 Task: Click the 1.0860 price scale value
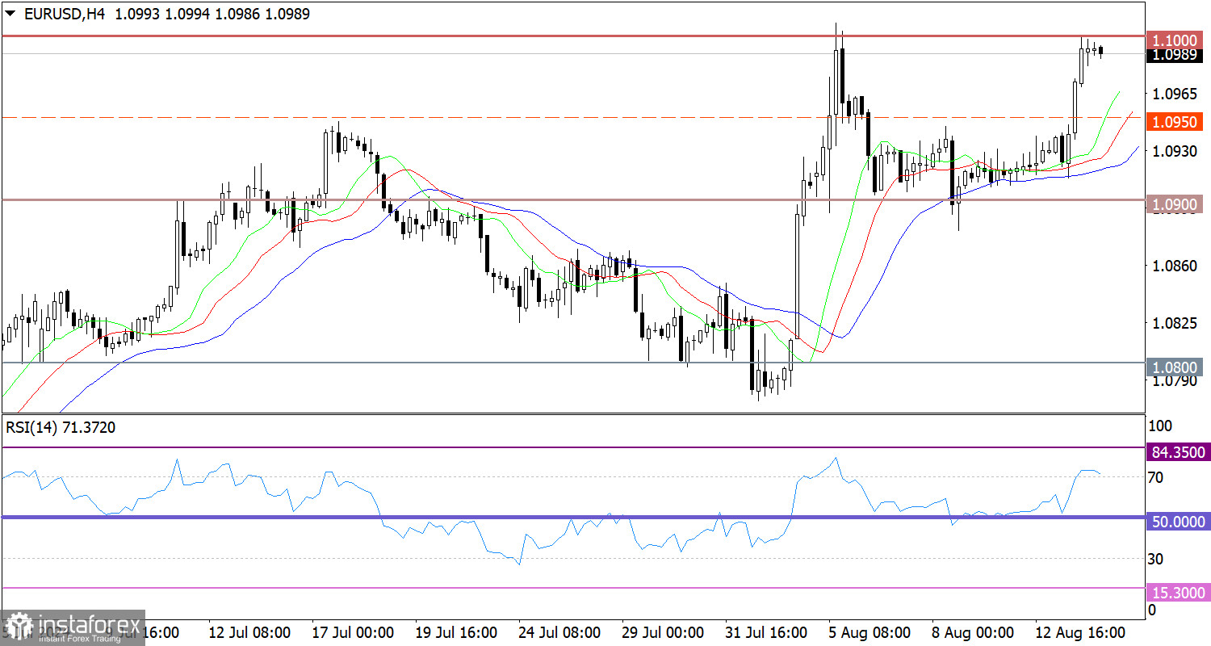point(1174,266)
